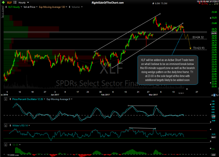The height and width of the screenshot is (157, 219).
Task: Click the Feb 2017 date axis label
Action: pyautogui.click(x=105, y=95)
